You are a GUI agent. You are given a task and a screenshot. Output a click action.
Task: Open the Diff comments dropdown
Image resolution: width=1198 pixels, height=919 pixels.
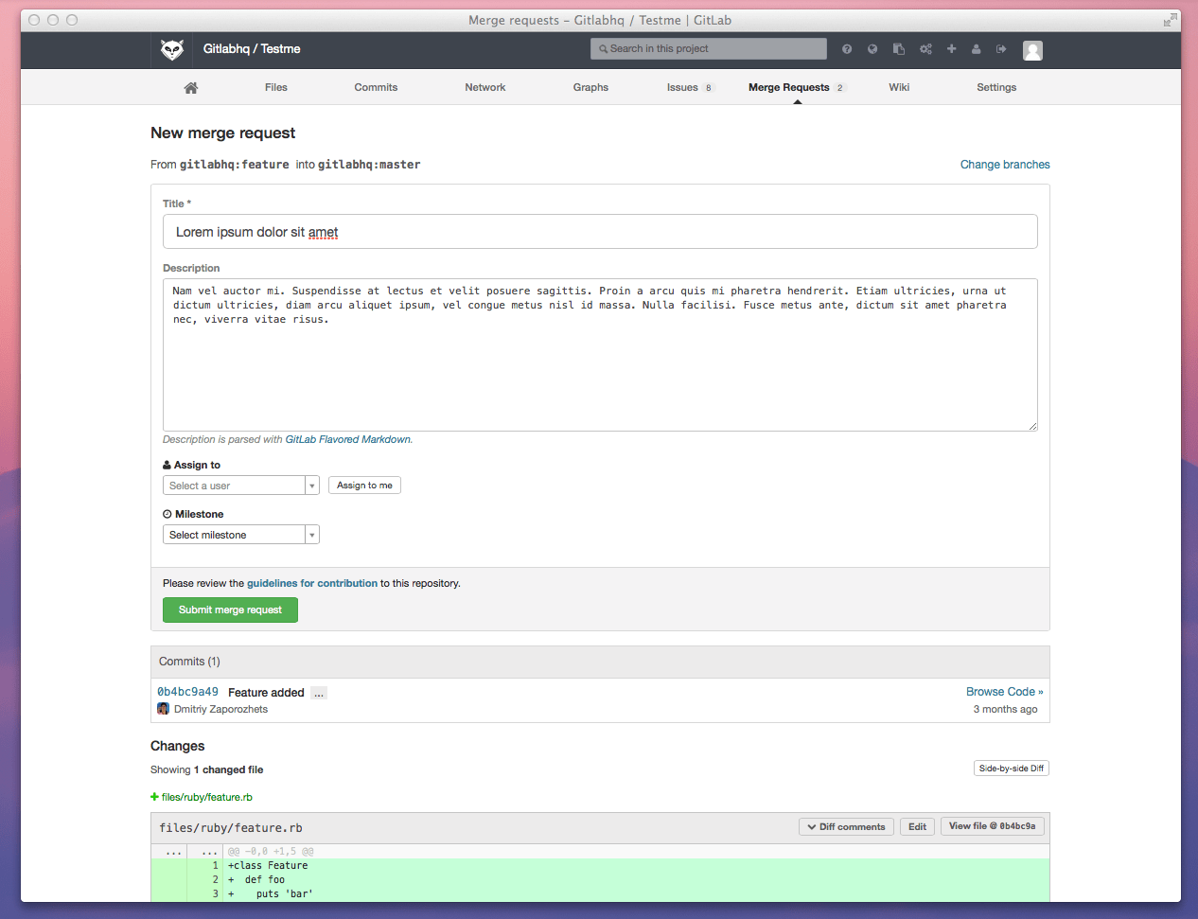tap(846, 826)
